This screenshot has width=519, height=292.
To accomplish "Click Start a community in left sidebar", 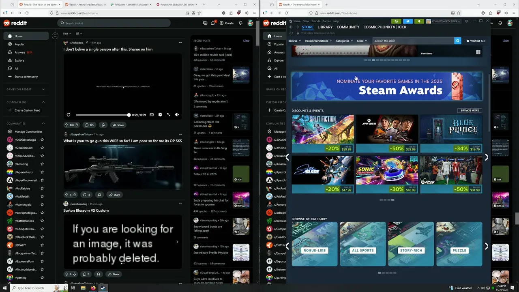I will point(26,77).
